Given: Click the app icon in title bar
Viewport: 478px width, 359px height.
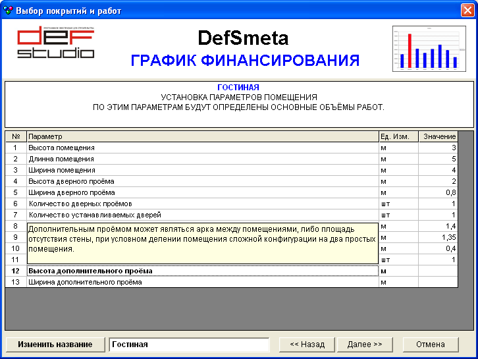Looking at the screenshot, I should [x=9, y=11].
